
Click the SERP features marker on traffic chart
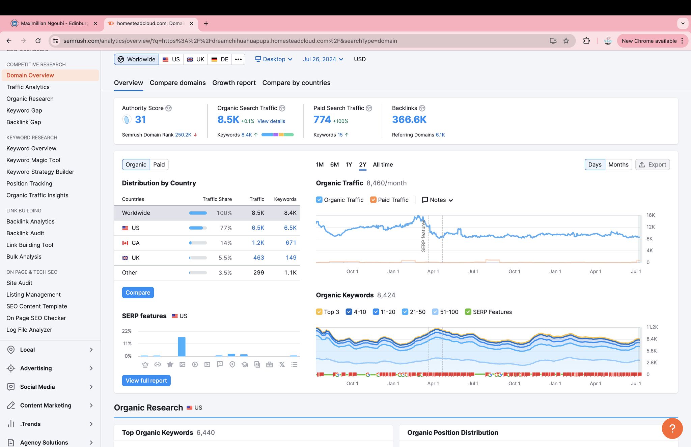(x=423, y=236)
